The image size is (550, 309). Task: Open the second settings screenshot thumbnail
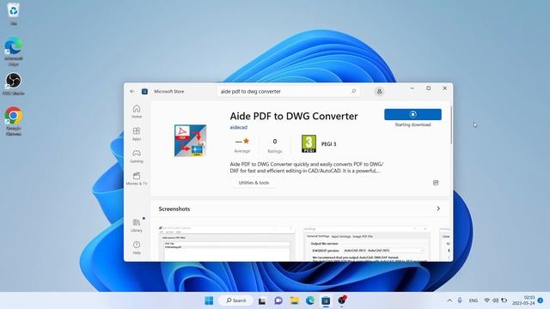[x=367, y=243]
